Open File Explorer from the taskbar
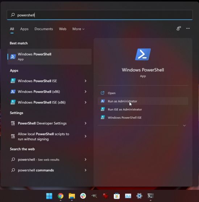The height and width of the screenshot is (202, 199). 72,196
